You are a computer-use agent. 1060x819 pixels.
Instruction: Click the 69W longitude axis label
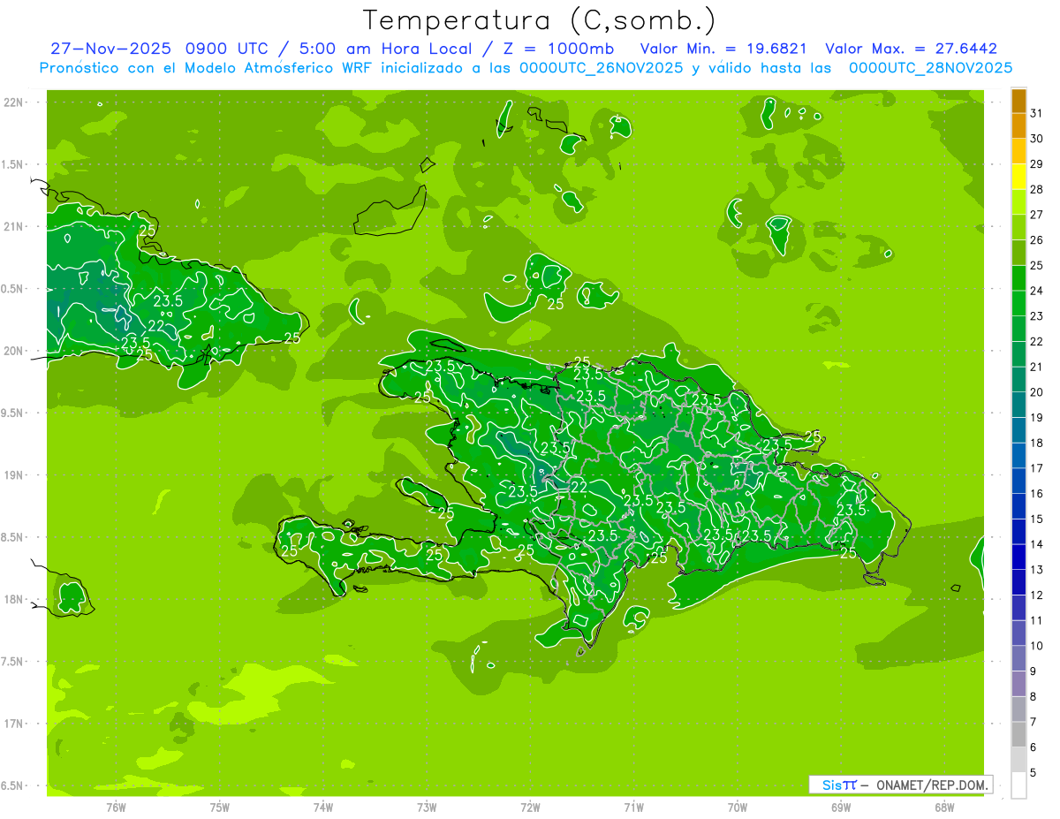click(841, 808)
